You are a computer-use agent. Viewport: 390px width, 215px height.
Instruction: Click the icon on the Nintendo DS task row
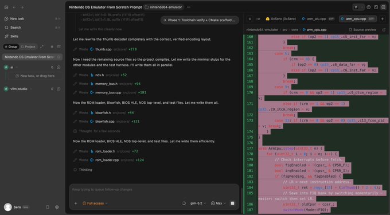tap(58, 57)
